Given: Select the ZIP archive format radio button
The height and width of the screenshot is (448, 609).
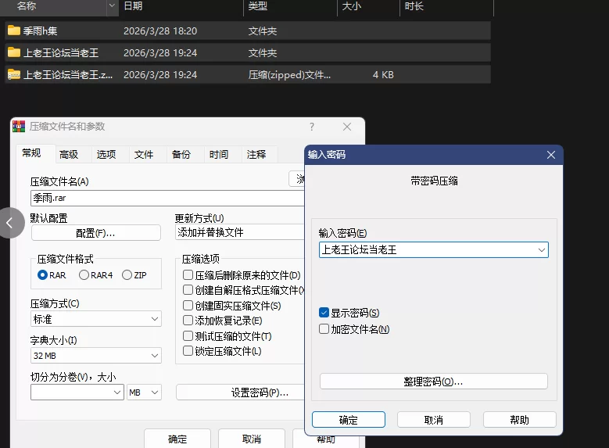Looking at the screenshot, I should [x=127, y=275].
